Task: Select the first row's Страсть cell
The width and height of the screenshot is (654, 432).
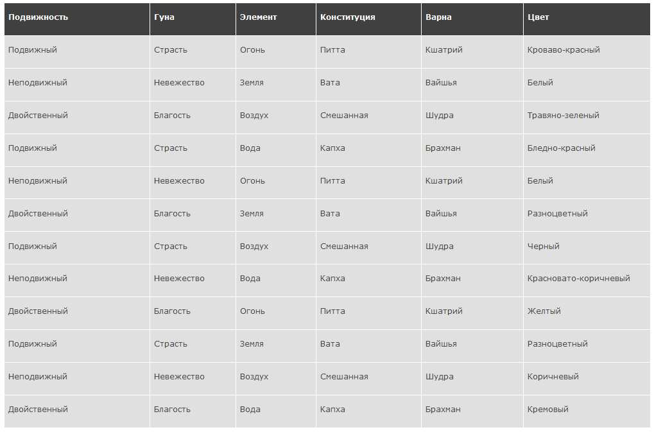Action: pos(193,52)
